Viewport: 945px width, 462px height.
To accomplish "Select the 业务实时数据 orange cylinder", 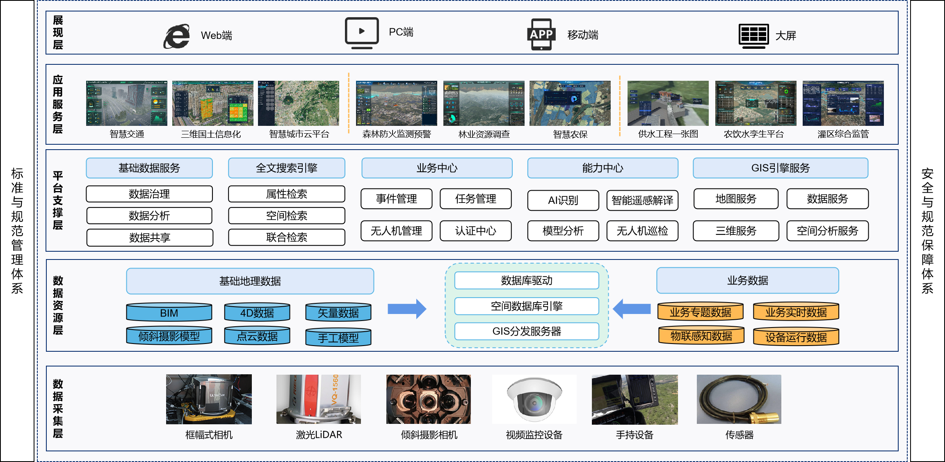I will click(x=796, y=312).
